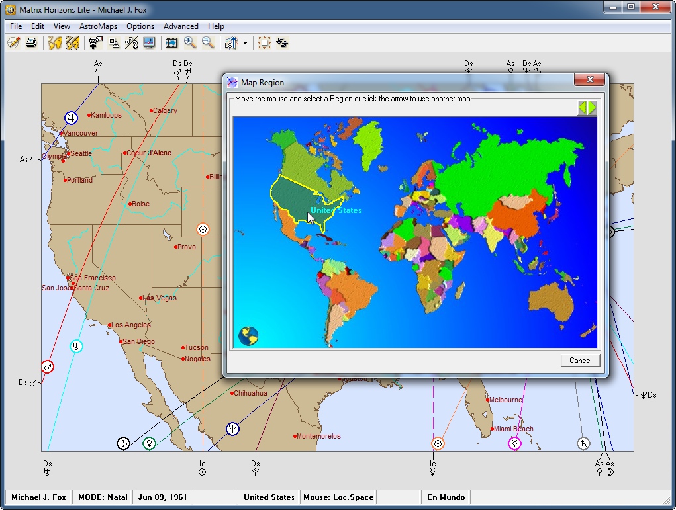This screenshot has width=676, height=510.
Task: Close the Map Region dialog
Action: [x=590, y=79]
